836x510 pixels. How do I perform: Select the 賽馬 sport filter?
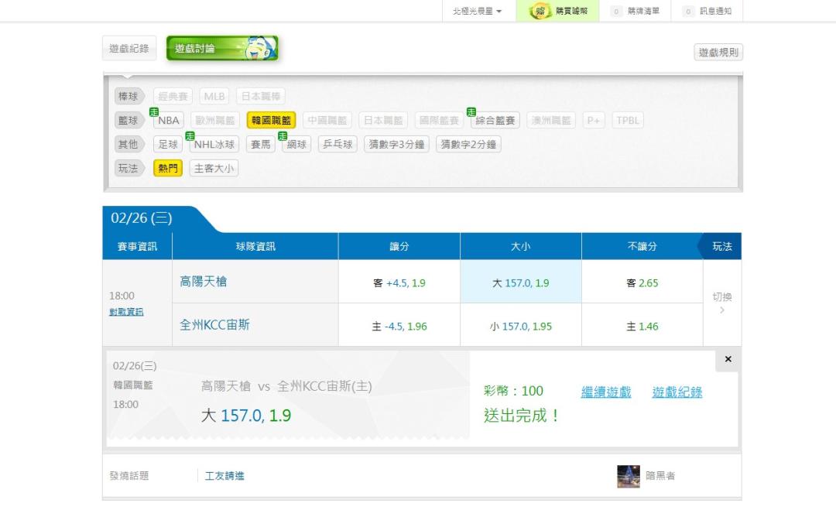pyautogui.click(x=261, y=145)
